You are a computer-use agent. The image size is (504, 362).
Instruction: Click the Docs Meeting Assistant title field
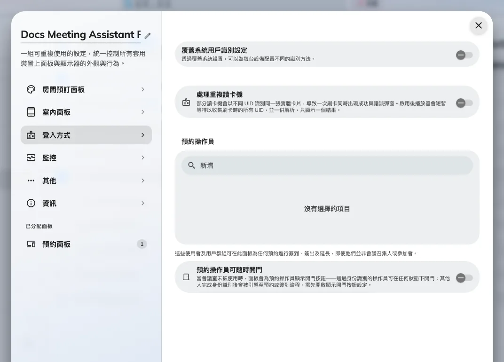click(81, 35)
